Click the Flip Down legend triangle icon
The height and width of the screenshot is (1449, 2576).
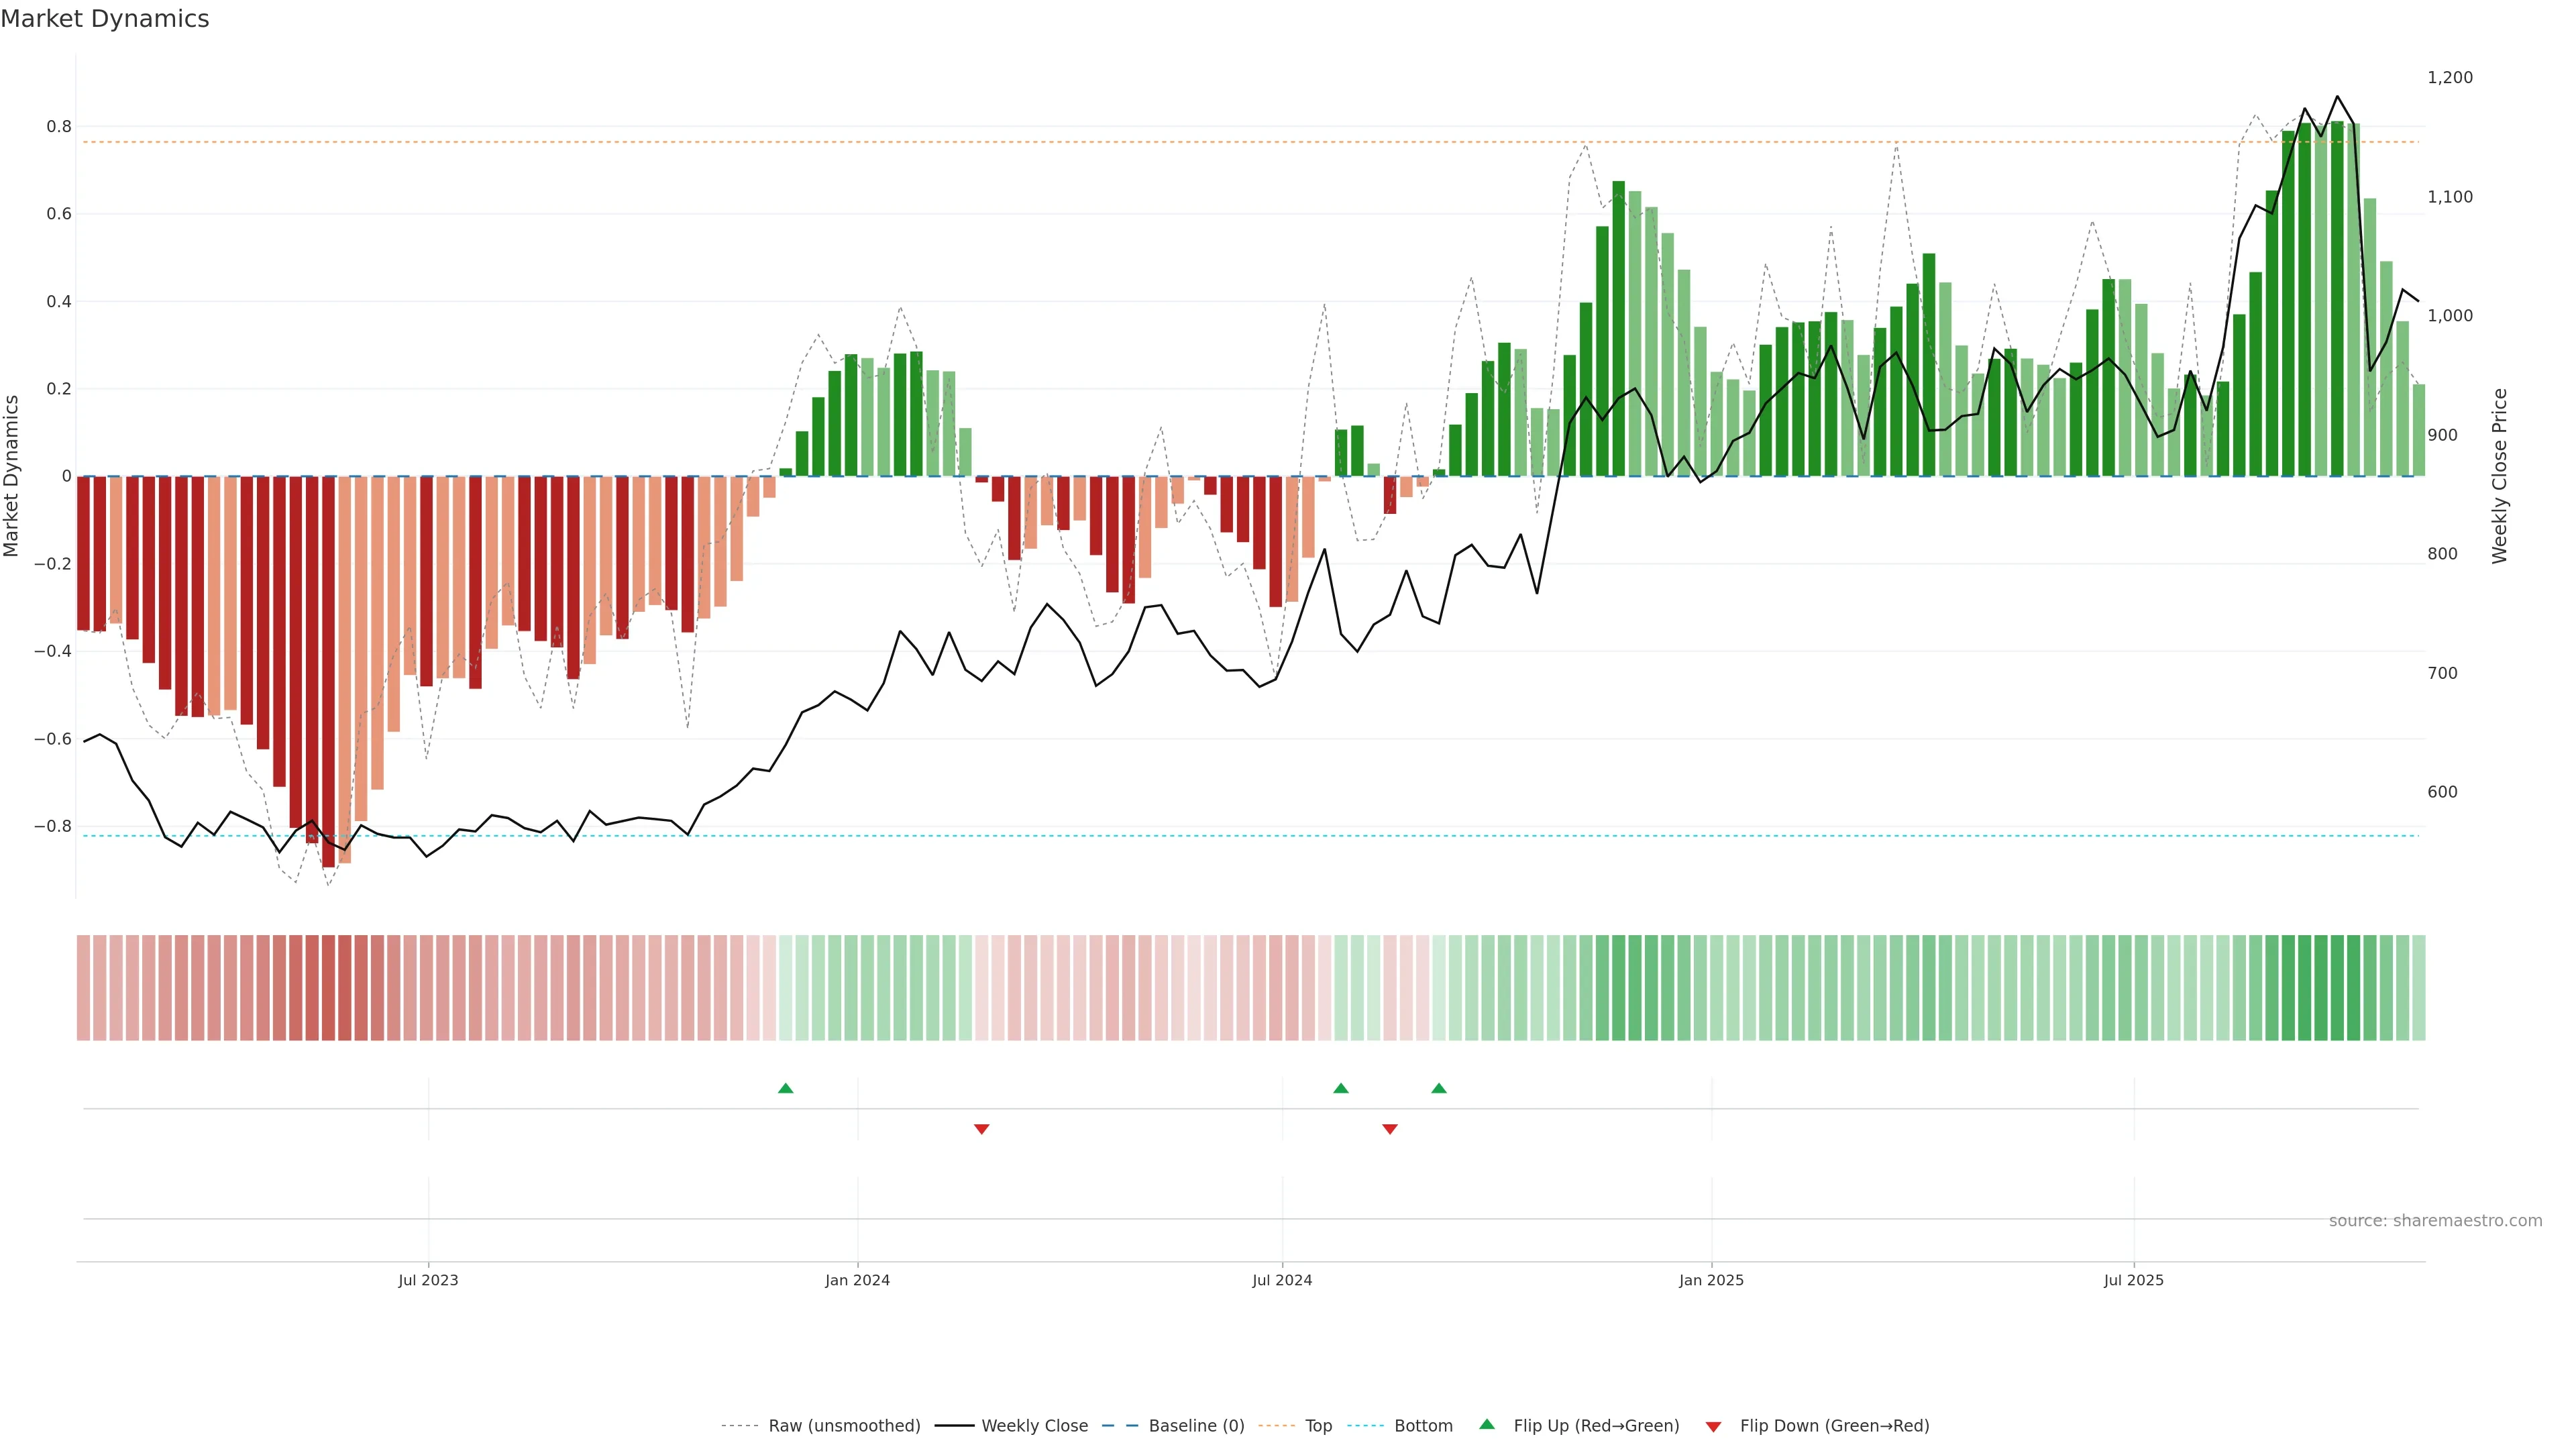(x=1713, y=1427)
